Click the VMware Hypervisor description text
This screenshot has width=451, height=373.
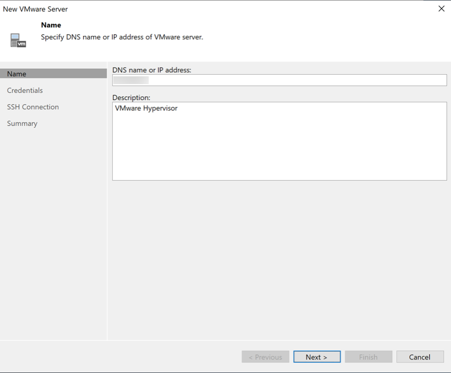click(146, 108)
